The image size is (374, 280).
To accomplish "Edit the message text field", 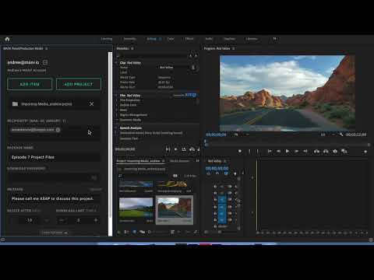I will point(55,198).
